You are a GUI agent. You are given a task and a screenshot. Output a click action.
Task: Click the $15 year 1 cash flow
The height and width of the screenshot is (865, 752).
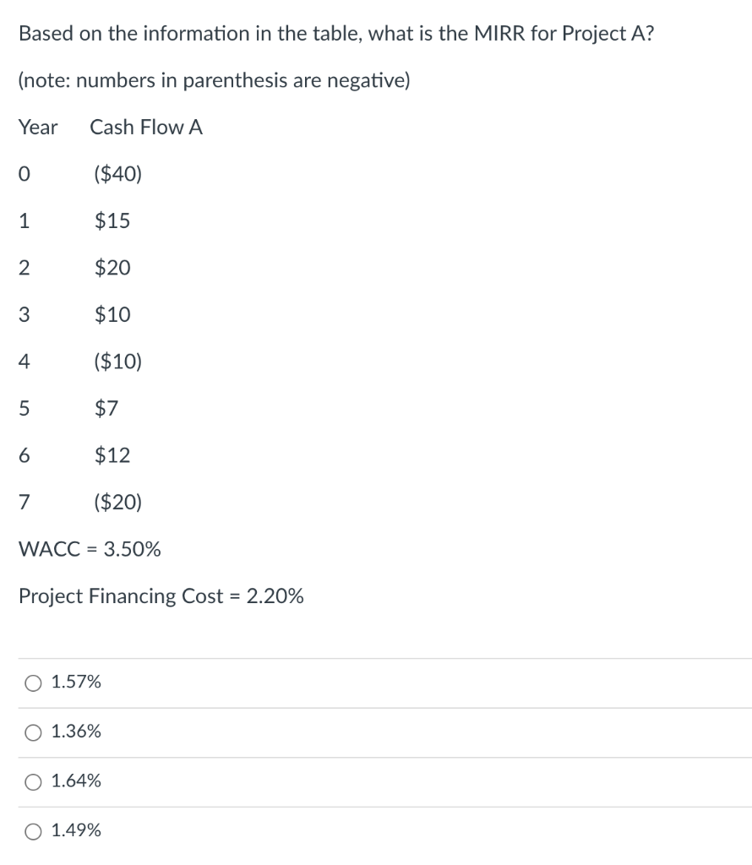(x=112, y=220)
